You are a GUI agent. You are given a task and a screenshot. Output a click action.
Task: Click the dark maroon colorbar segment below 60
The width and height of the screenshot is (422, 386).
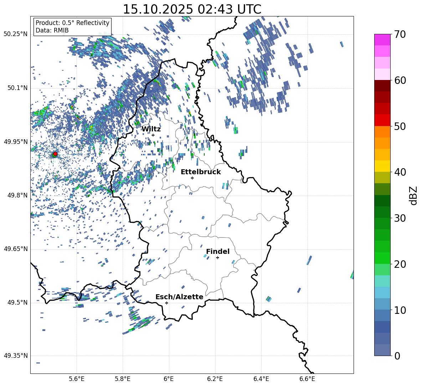click(x=382, y=86)
